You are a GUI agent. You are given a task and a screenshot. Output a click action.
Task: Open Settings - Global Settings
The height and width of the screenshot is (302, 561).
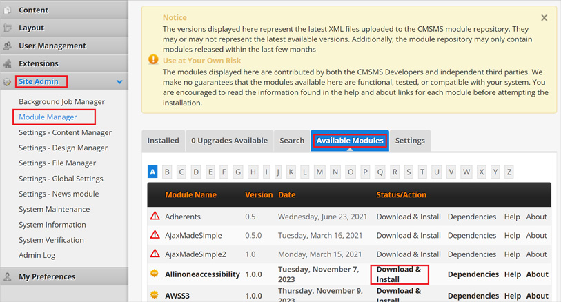tap(61, 179)
